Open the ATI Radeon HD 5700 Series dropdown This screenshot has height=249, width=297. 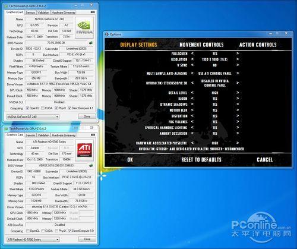click(x=33, y=239)
